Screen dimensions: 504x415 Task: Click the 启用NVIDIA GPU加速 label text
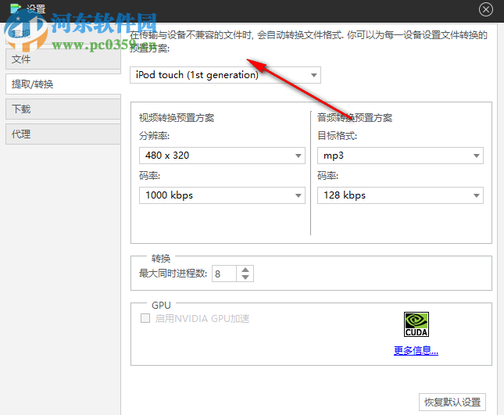click(202, 319)
